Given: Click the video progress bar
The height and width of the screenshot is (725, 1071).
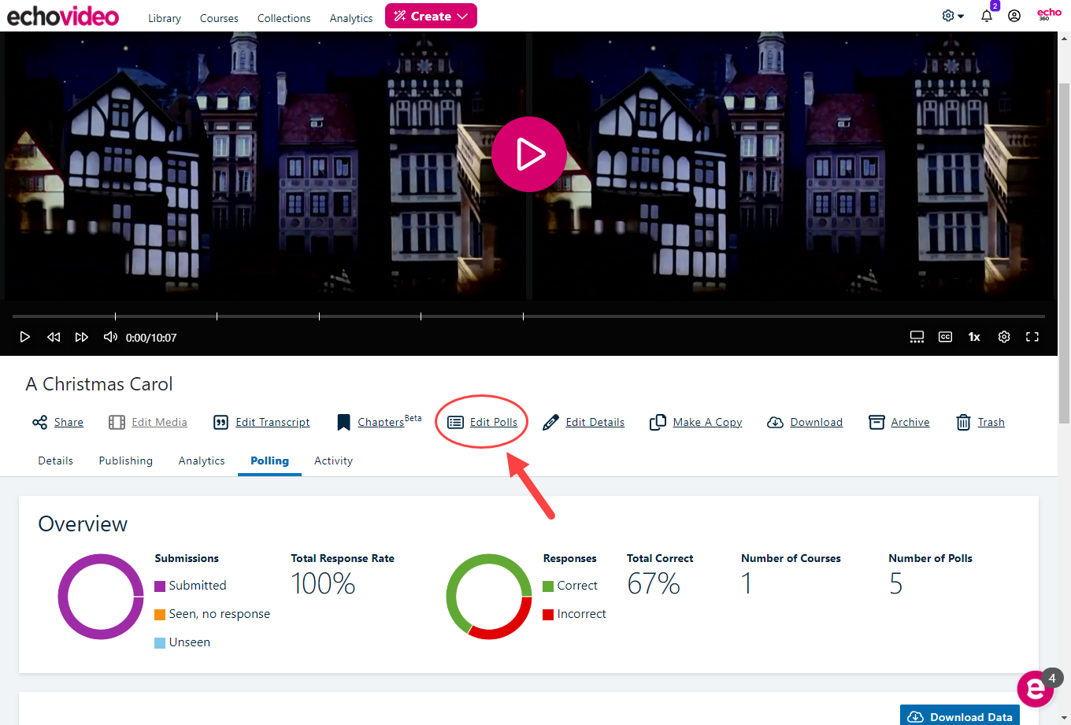Looking at the screenshot, I should coord(528,316).
